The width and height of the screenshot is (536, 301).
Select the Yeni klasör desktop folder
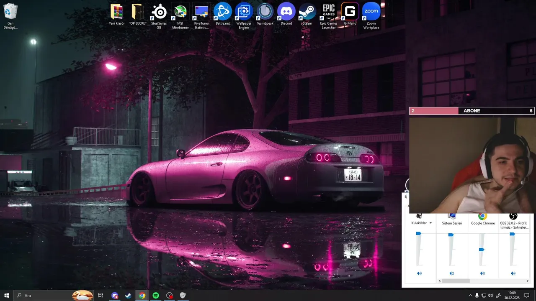coord(117,15)
